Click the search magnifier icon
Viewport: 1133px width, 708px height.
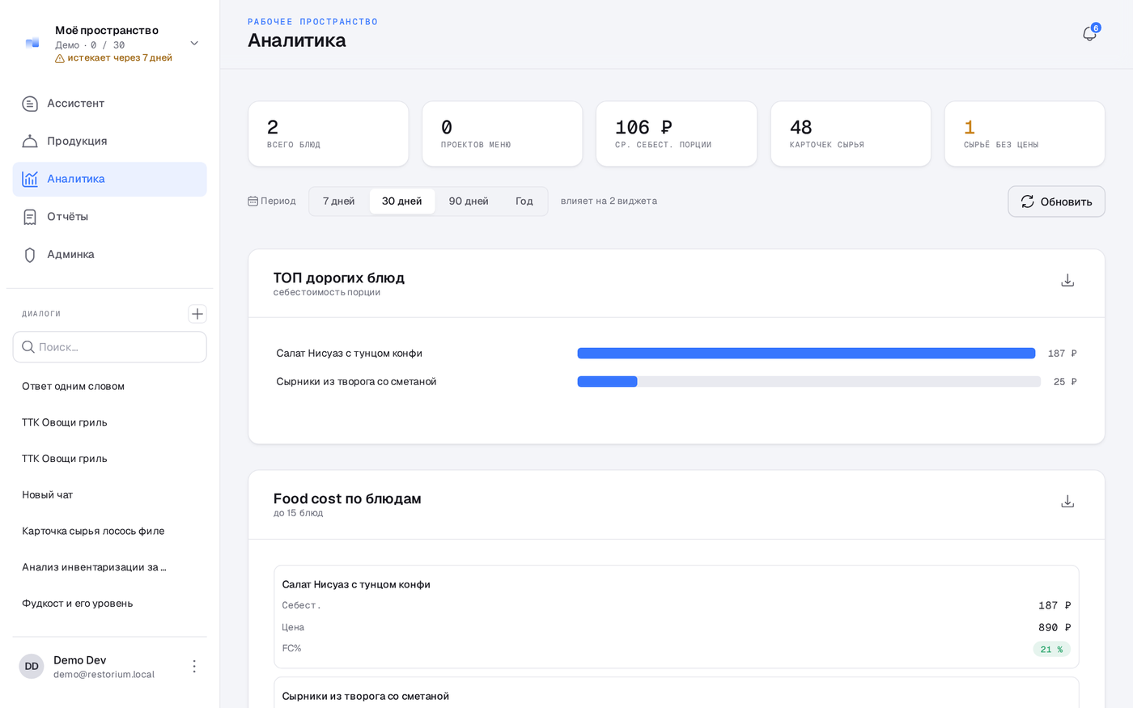(x=28, y=347)
